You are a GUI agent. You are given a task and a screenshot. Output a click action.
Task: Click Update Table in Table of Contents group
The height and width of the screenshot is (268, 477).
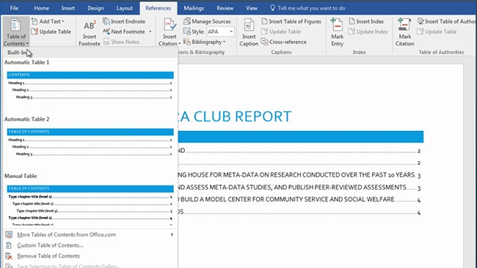point(51,31)
